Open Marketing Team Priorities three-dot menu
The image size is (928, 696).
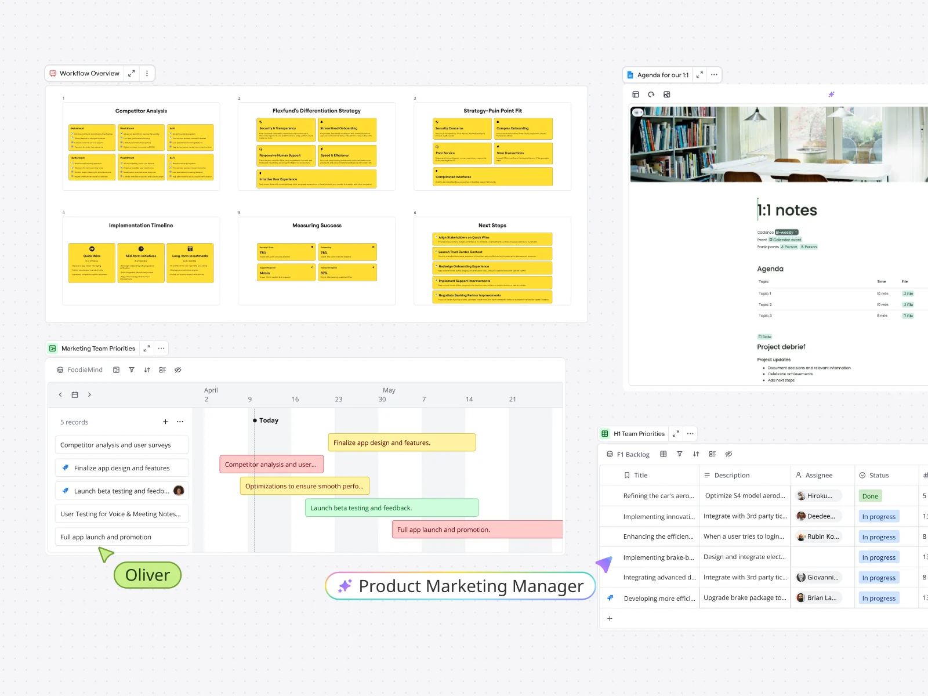point(161,349)
